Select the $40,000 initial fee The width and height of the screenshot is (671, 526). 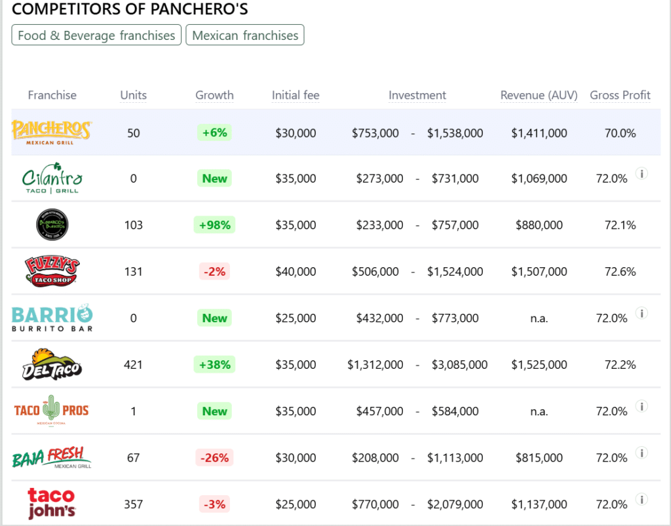(296, 272)
